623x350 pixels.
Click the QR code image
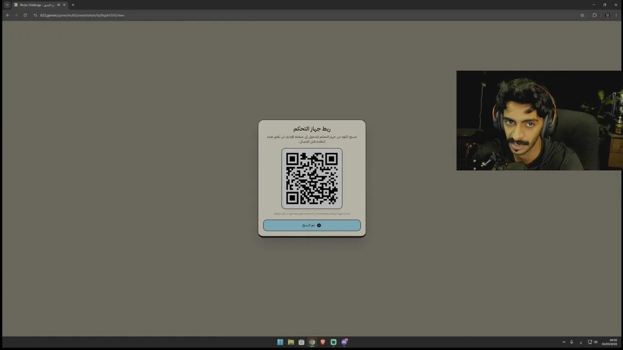tap(311, 178)
